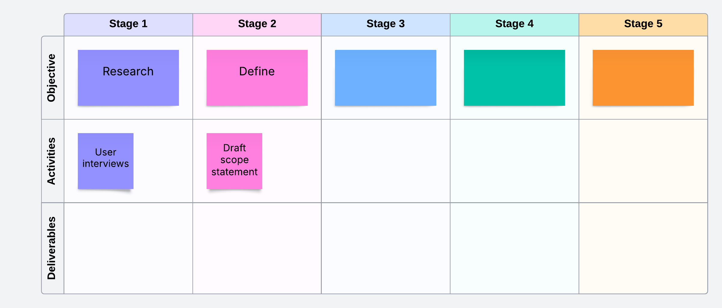Select the Activities row label
Image resolution: width=722 pixels, height=308 pixels.
[x=52, y=161]
